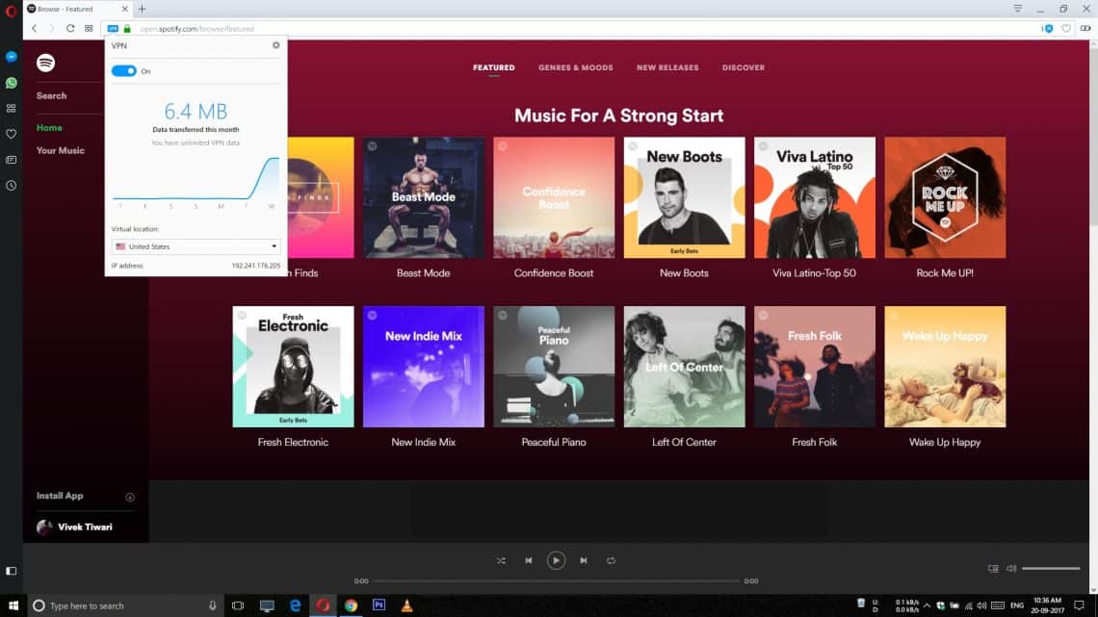Open Speed Dial grid button in toolbar
This screenshot has width=1098, height=617.
[x=89, y=29]
